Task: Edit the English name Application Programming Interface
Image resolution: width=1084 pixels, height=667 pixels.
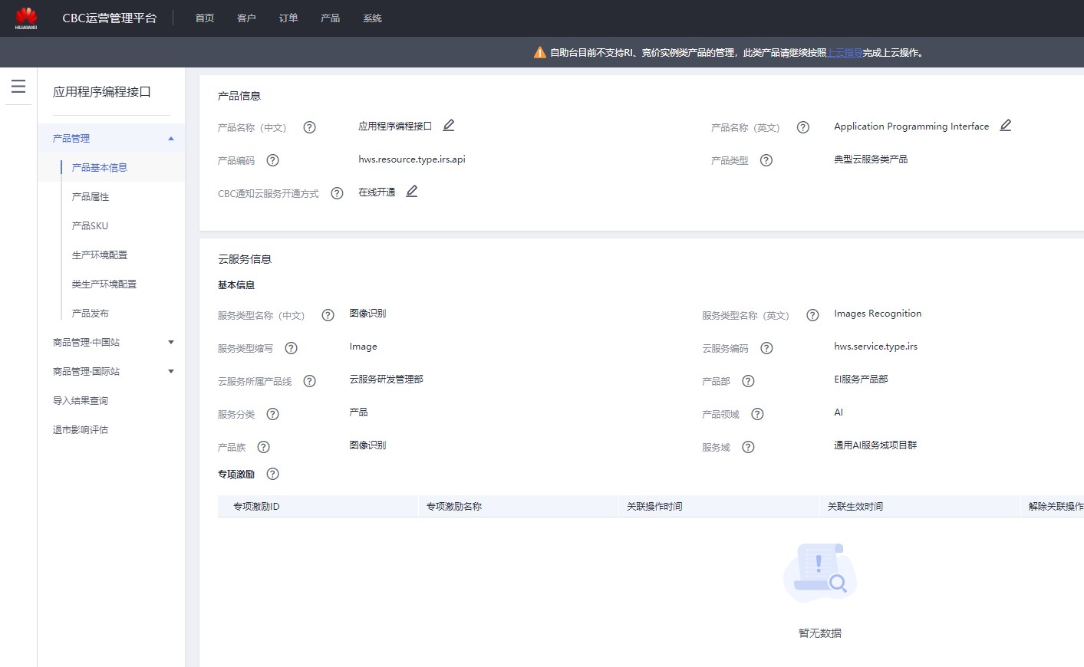Action: (1006, 126)
